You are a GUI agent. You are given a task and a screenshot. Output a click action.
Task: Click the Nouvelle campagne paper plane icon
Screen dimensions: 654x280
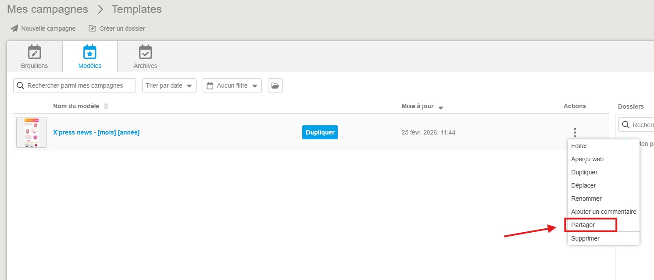(x=14, y=28)
